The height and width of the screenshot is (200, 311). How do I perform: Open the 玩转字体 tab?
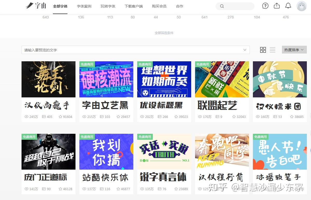[x=108, y=6]
